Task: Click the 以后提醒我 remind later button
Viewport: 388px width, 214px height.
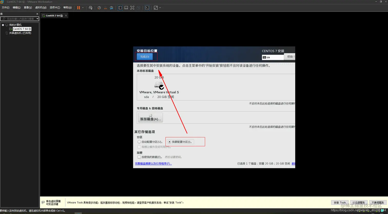Action: click(x=359, y=203)
